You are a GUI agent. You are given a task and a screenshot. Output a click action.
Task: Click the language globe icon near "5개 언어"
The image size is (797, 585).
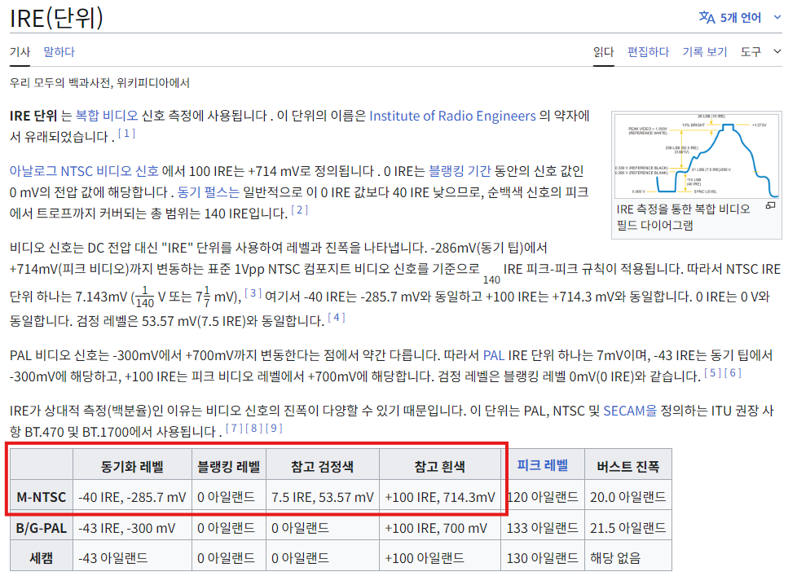point(706,15)
